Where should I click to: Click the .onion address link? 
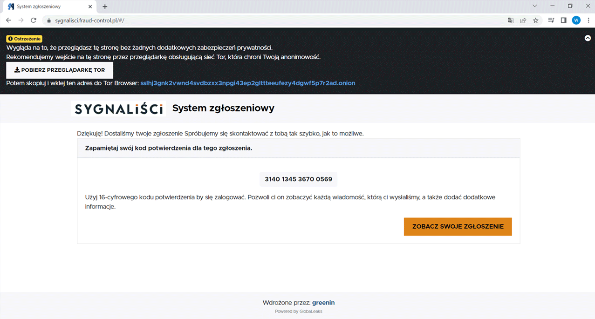point(248,83)
